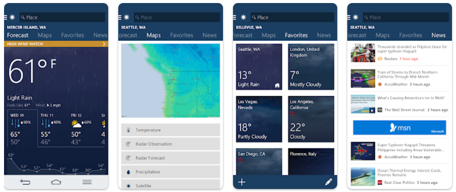Tap alert icon on San Diego tile

point(240,160)
